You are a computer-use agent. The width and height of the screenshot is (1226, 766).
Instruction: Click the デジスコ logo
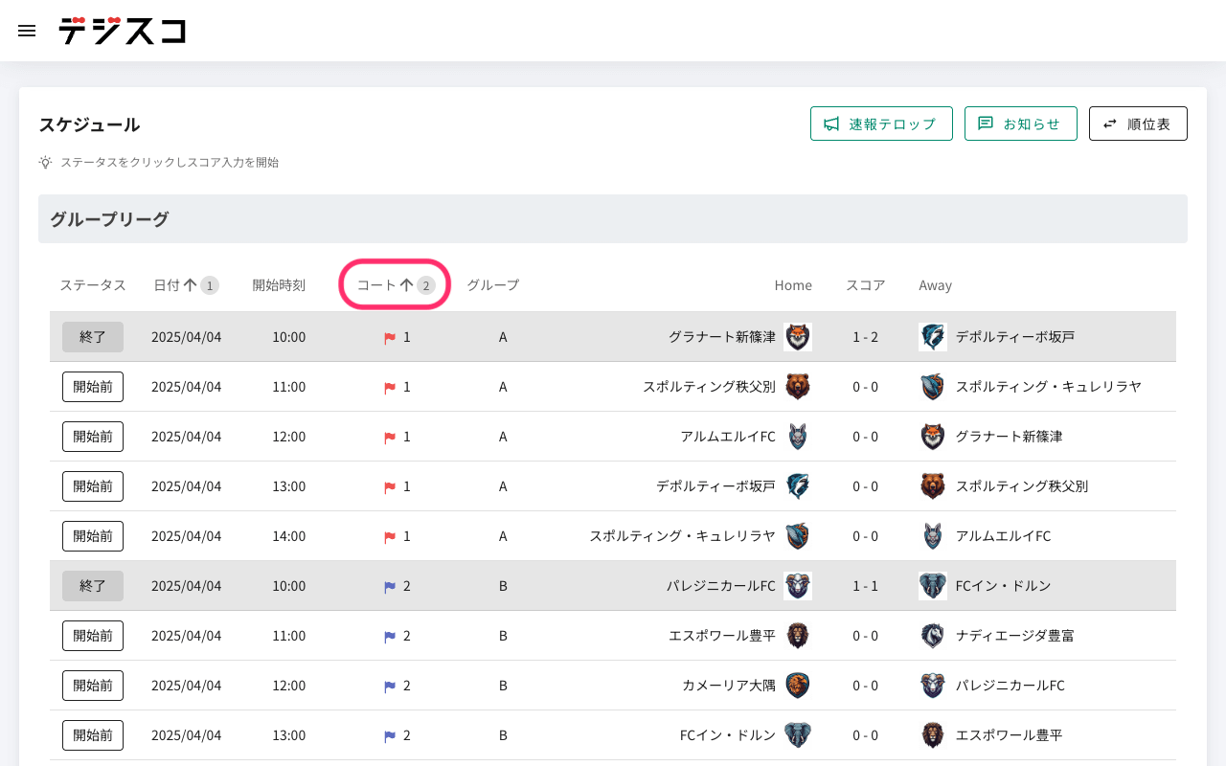tap(122, 31)
